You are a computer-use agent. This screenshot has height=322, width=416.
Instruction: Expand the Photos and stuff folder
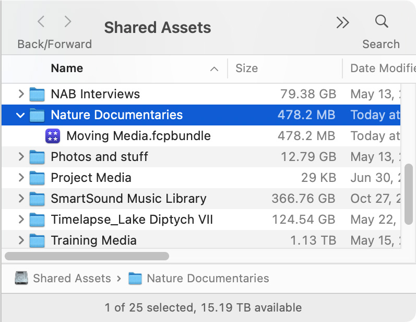(21, 157)
